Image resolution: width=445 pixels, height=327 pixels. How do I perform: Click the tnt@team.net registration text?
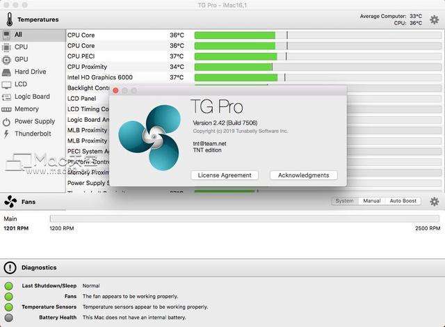(x=209, y=143)
